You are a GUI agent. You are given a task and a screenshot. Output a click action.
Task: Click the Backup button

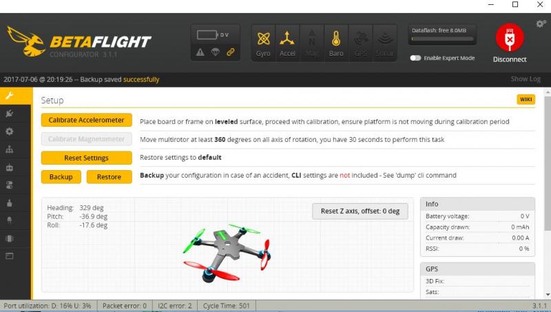[61, 177]
